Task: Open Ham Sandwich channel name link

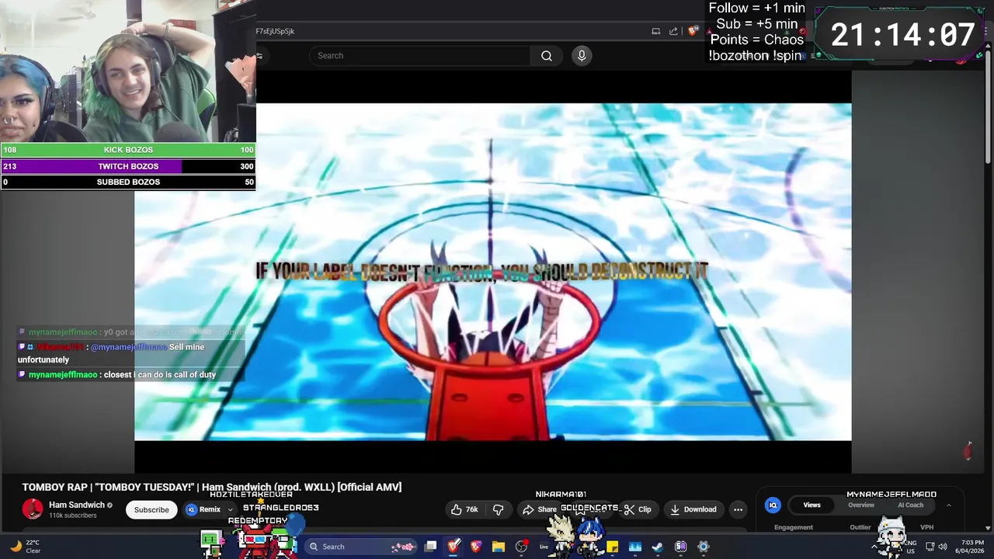Action: point(77,505)
